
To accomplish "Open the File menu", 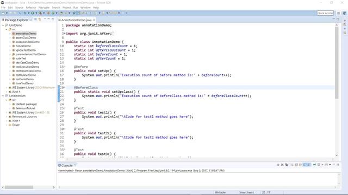I will click(x=3, y=8).
